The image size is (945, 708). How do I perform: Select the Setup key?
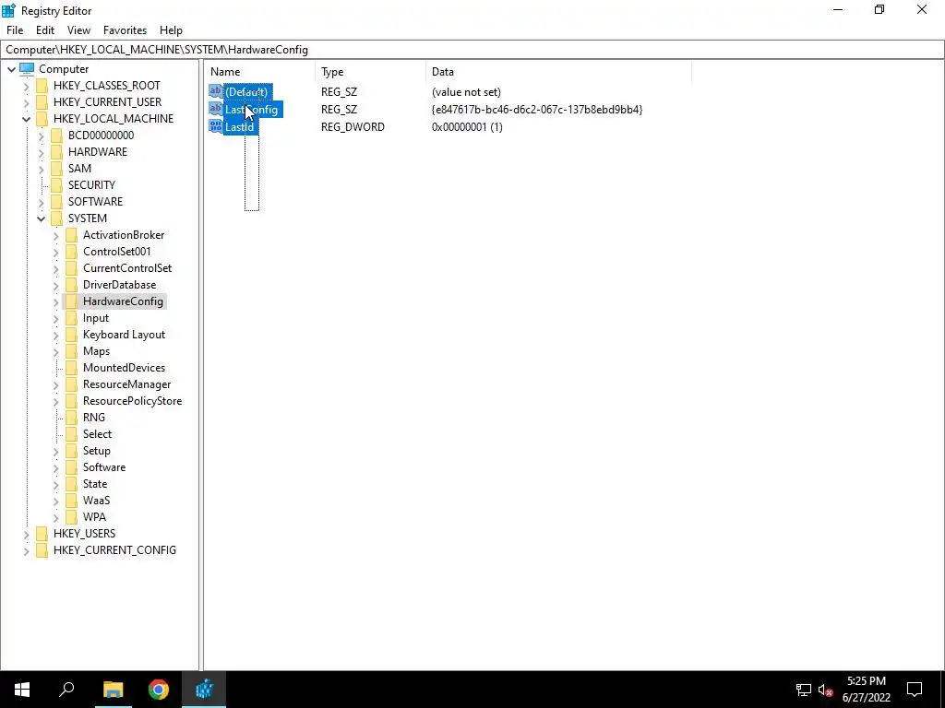click(x=96, y=451)
